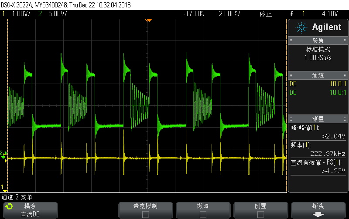
Task: Click the 标准模式 normal mode label
Action: (318, 49)
